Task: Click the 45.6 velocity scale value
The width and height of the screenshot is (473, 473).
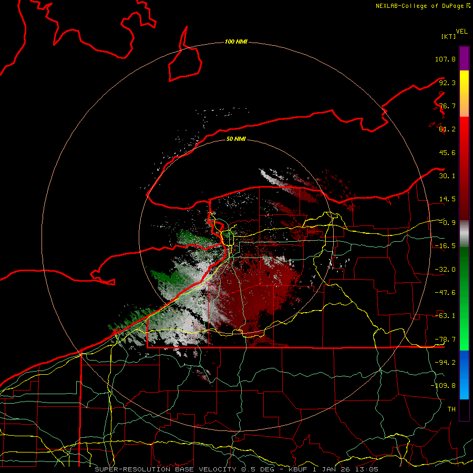Action: tap(447, 152)
